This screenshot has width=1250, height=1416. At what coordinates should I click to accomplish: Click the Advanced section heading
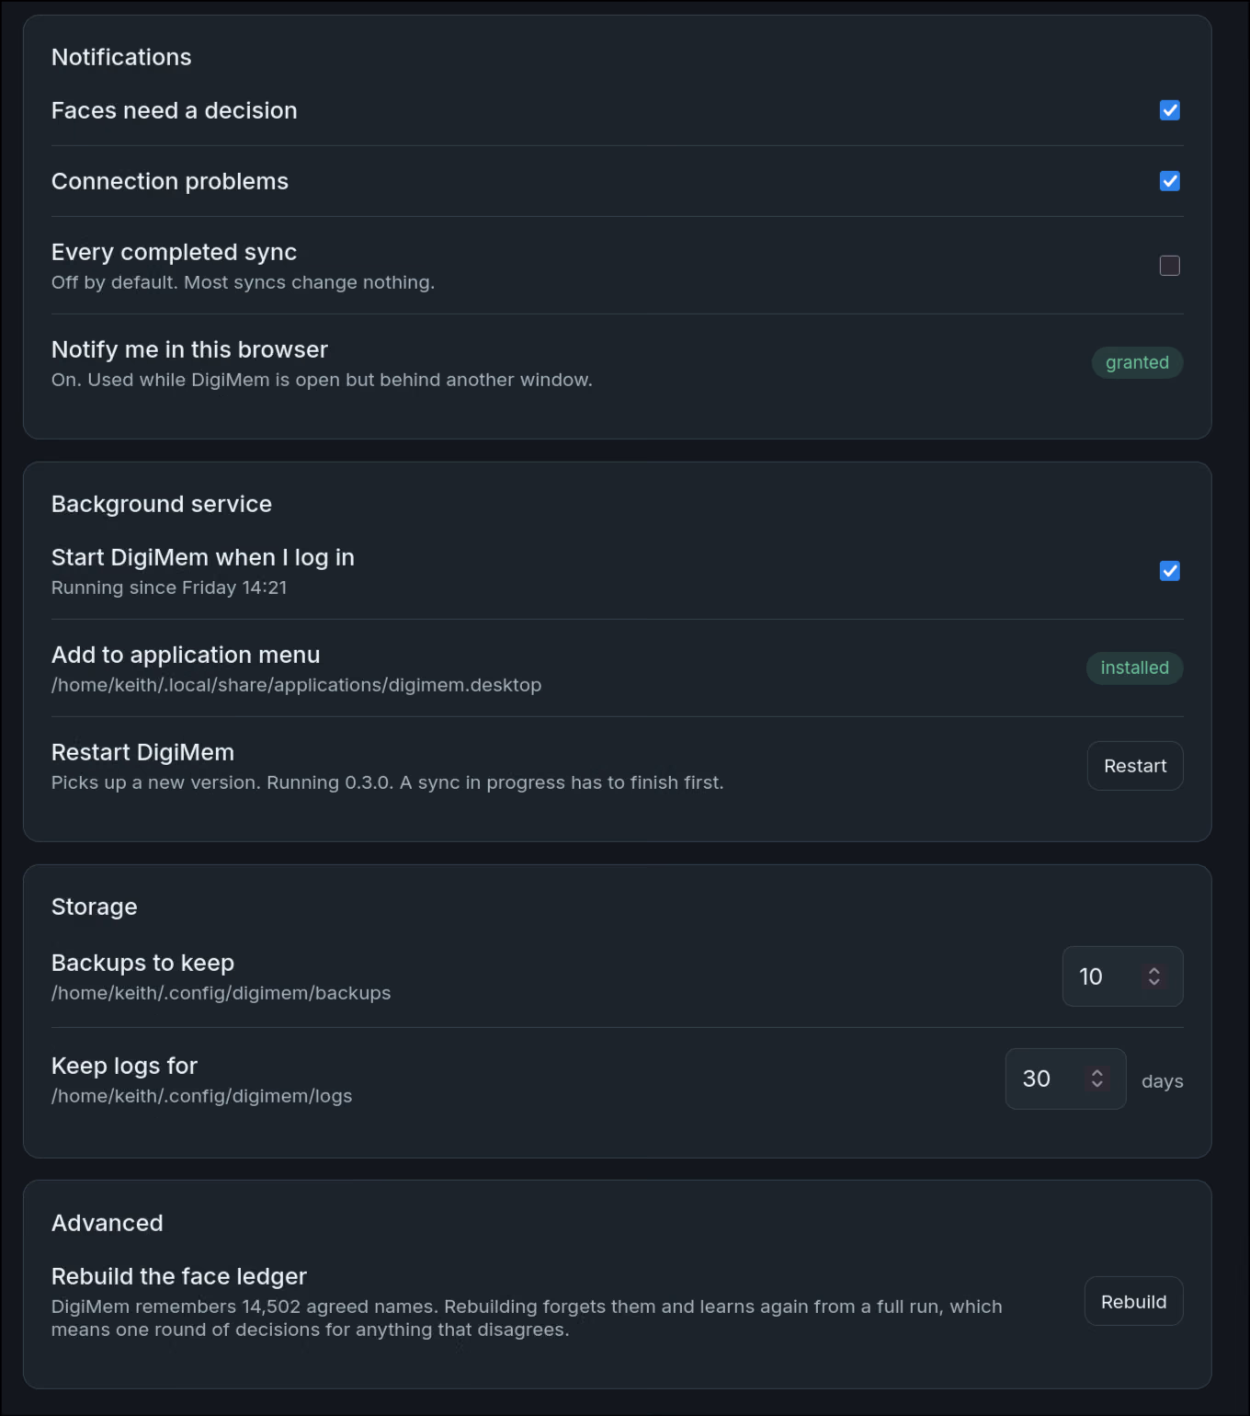[x=108, y=1223]
